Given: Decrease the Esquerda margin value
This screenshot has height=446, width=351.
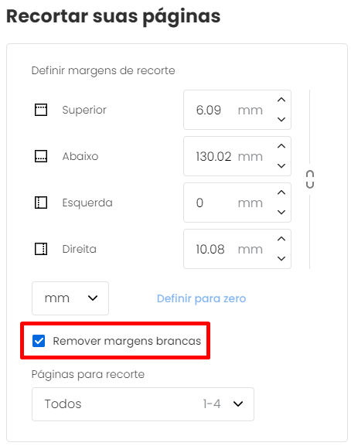Looking at the screenshot, I should point(281,213).
